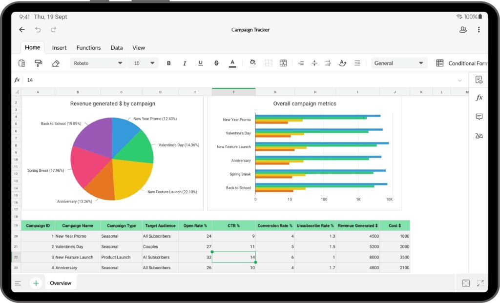Open the sheets list hamburger icon
Viewport: 500px width, 303px height.
(x=18, y=283)
